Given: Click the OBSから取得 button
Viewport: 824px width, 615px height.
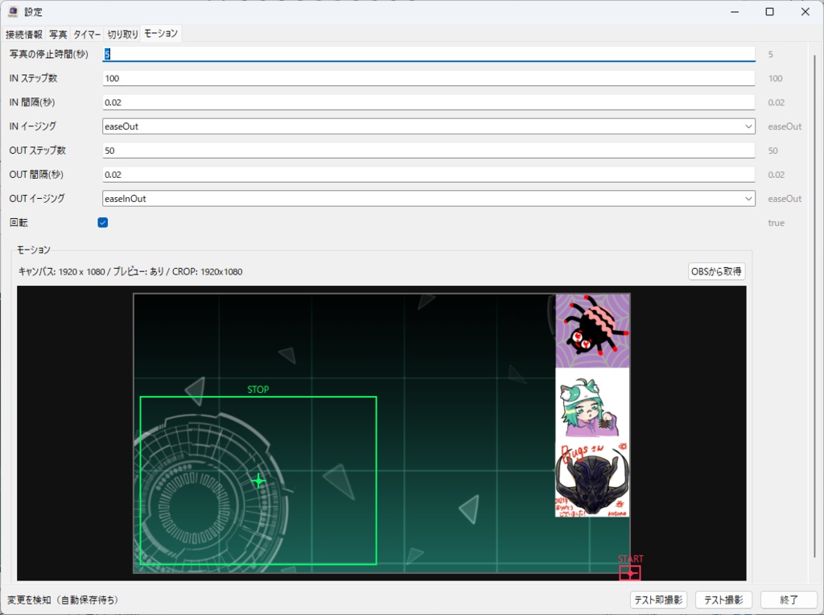Looking at the screenshot, I should (x=716, y=271).
